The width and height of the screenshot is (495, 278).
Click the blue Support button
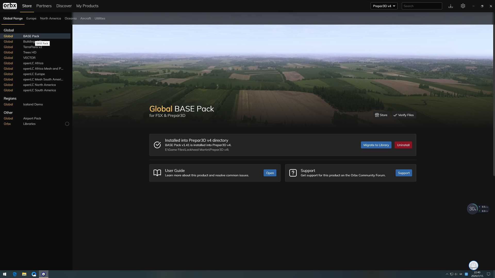coord(404,173)
